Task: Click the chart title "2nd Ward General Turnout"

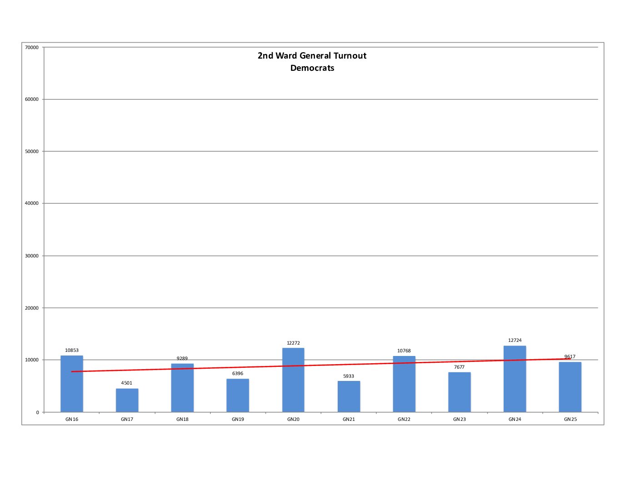Action: click(x=312, y=56)
